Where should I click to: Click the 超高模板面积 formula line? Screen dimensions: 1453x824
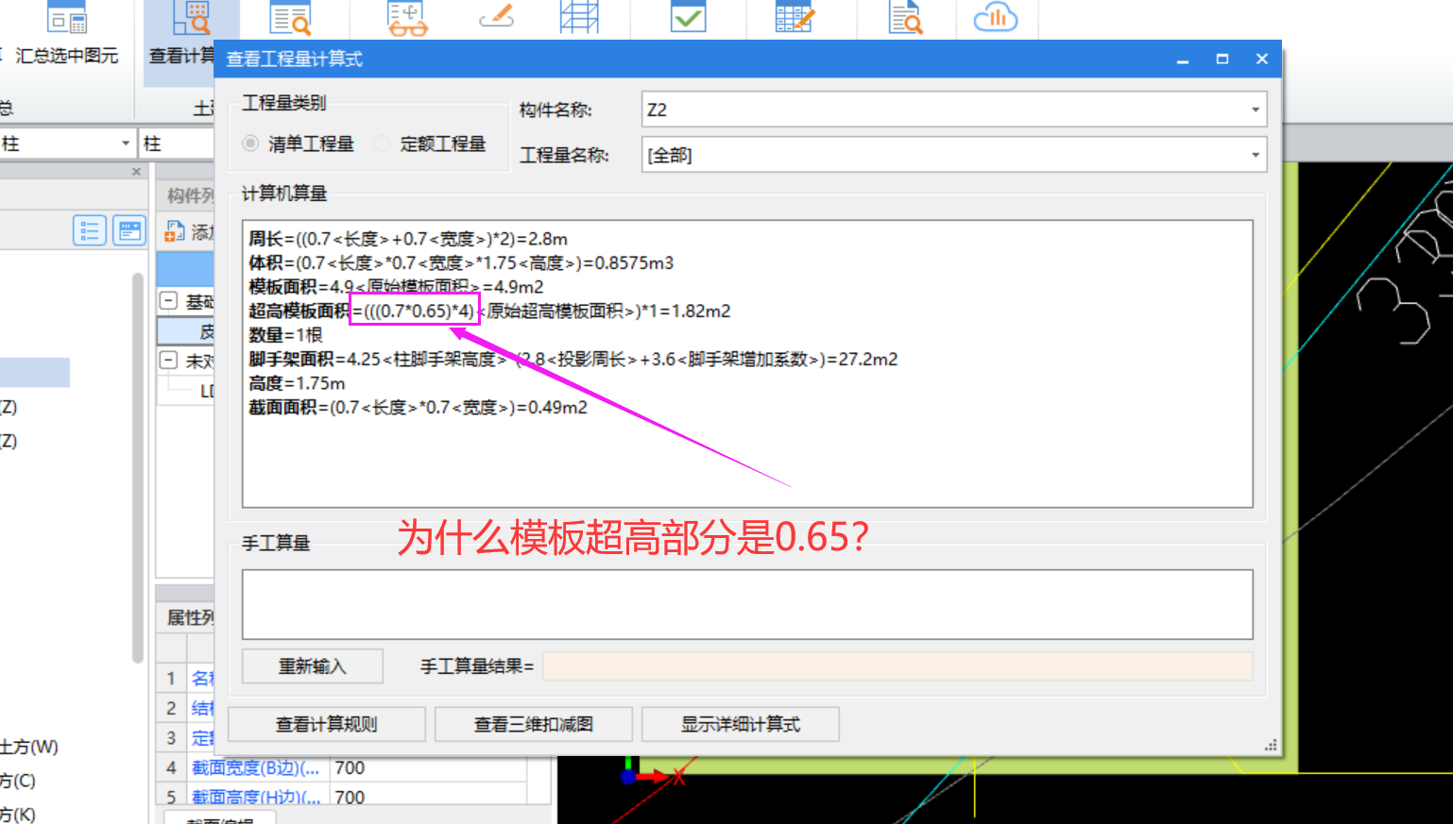[x=489, y=311]
